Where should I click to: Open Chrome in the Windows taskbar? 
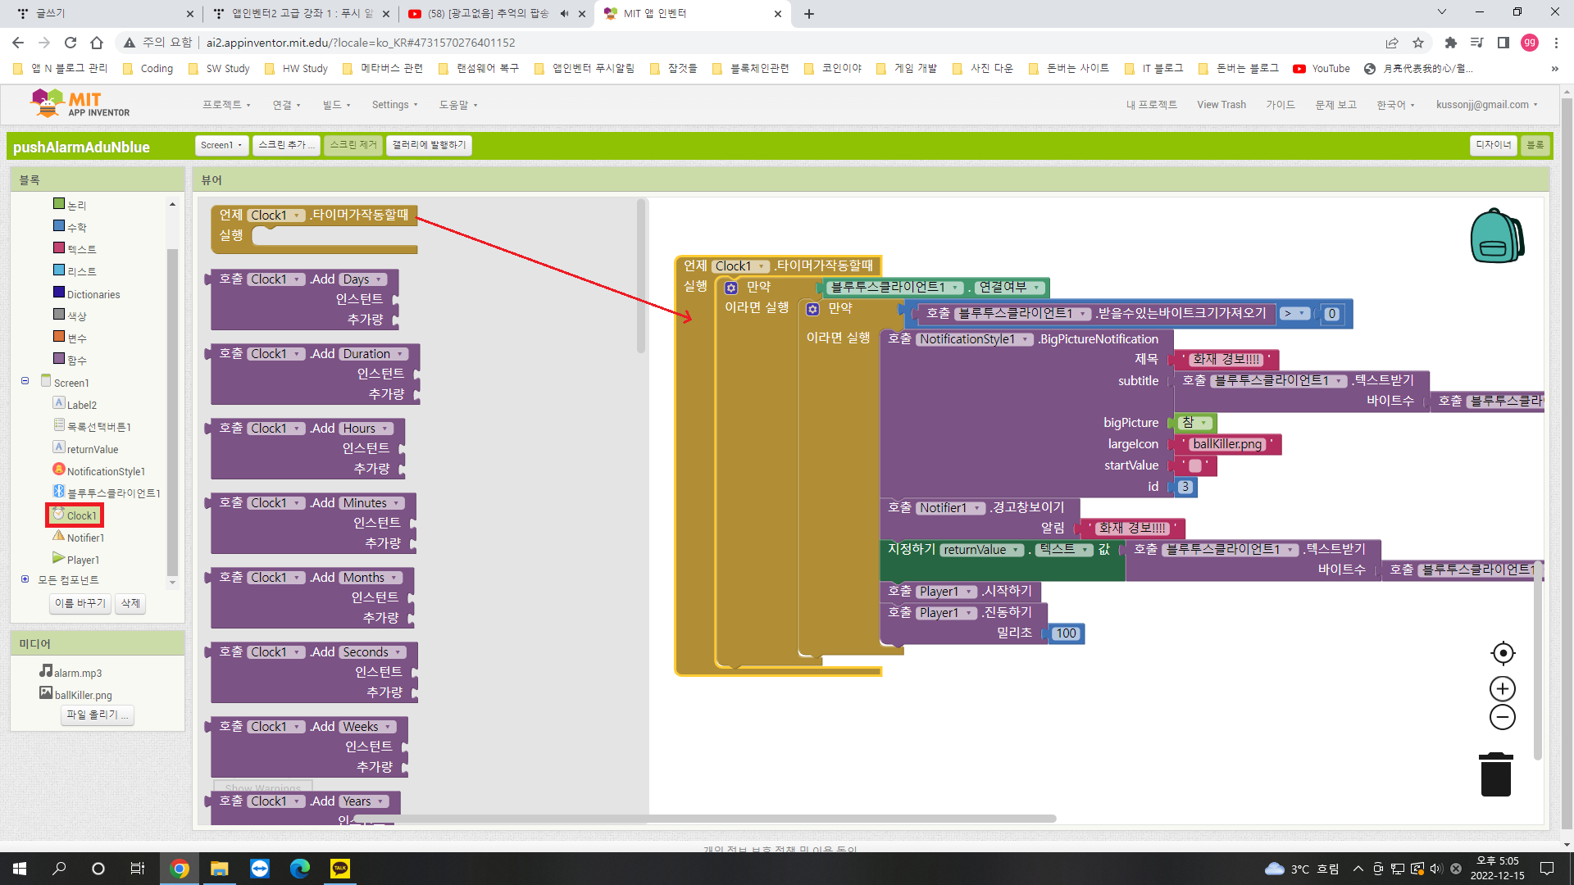point(179,869)
